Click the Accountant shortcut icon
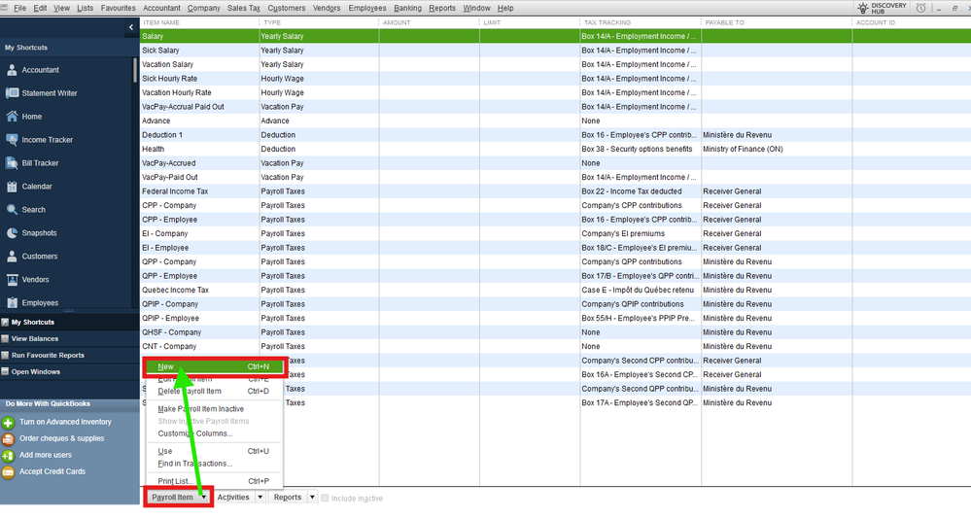 pos(12,70)
